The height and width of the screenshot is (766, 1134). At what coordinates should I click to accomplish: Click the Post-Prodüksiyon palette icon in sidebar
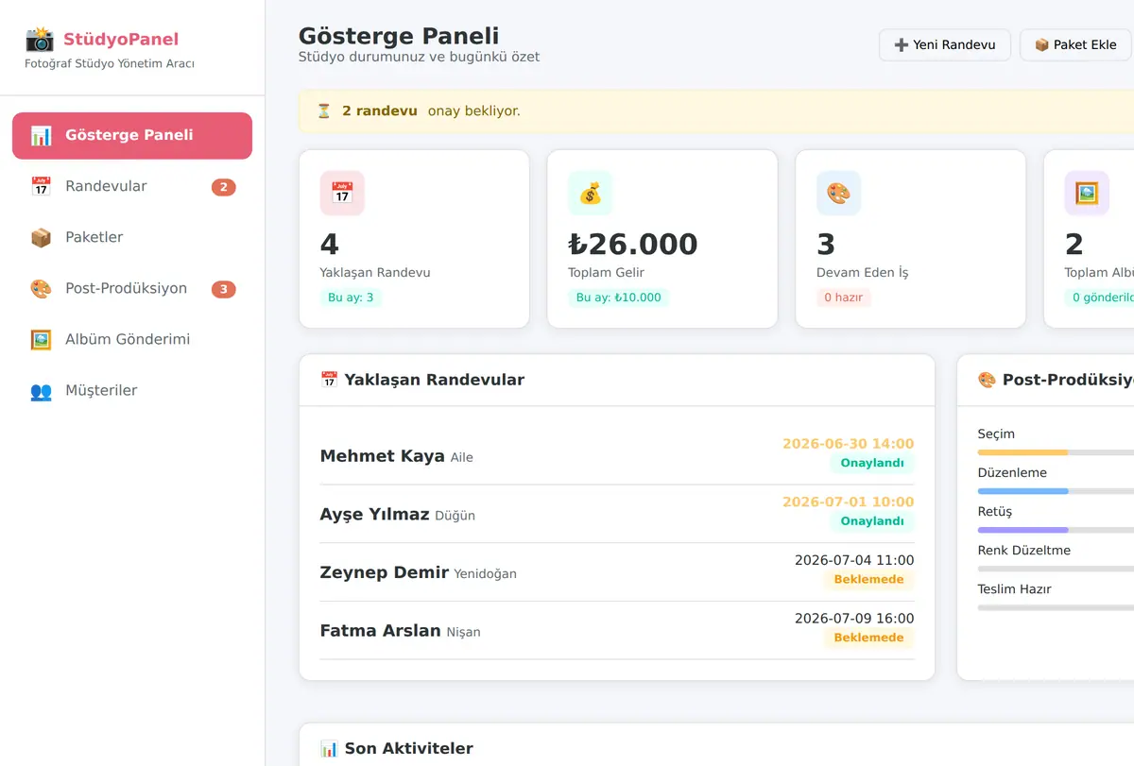click(41, 288)
